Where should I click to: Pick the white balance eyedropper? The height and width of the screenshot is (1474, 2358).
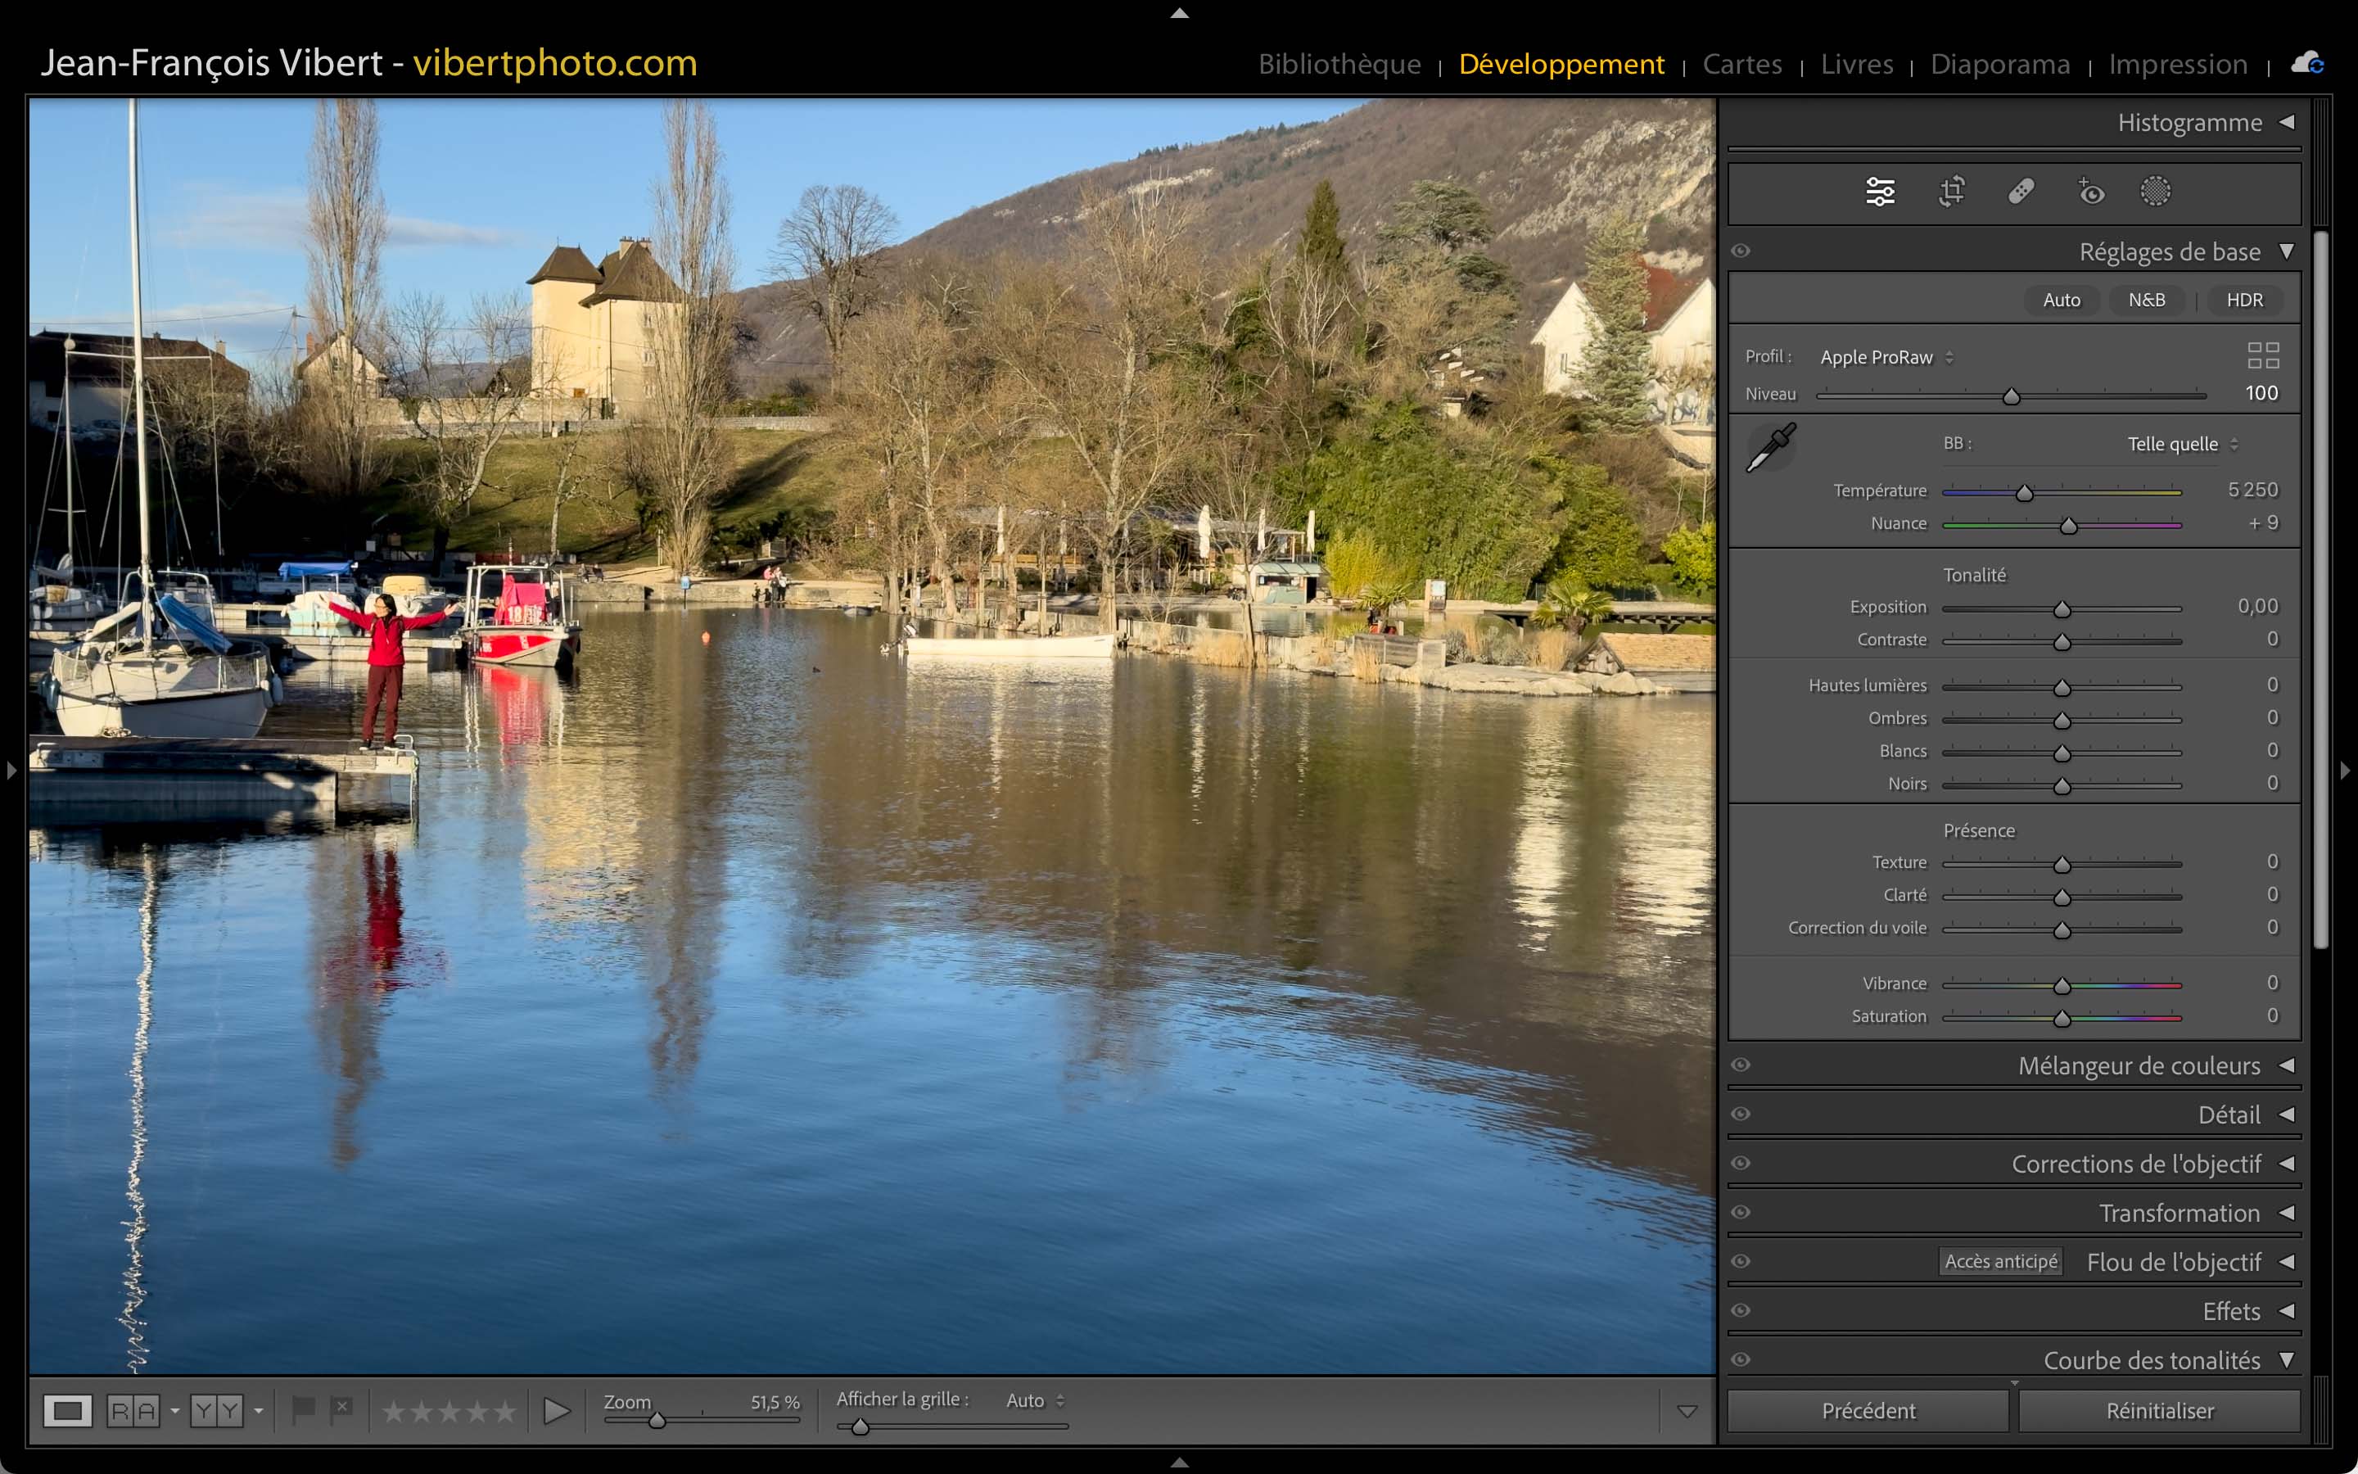coord(1770,447)
